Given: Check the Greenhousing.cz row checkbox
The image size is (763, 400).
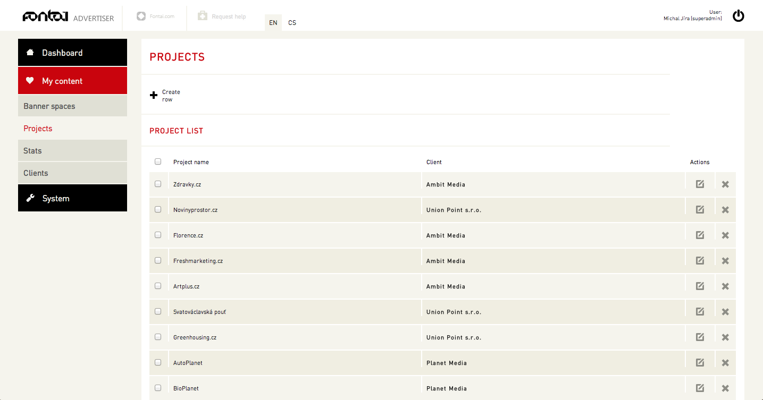Looking at the screenshot, I should pyautogui.click(x=158, y=337).
